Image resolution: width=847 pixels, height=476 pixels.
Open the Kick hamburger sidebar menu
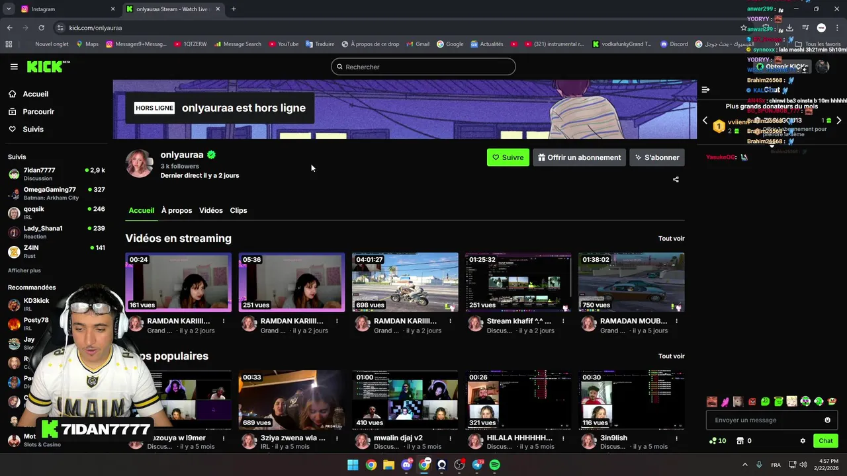pyautogui.click(x=14, y=67)
